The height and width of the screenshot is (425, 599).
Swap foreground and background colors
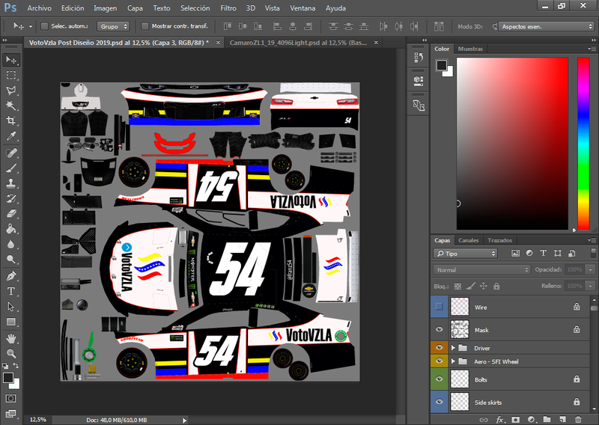[16, 366]
